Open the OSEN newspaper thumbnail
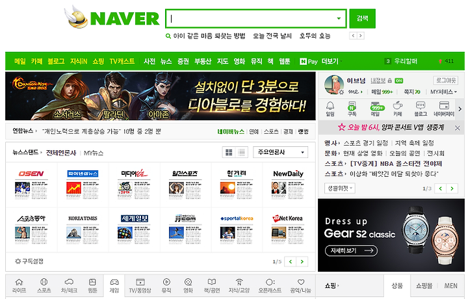 (31, 185)
